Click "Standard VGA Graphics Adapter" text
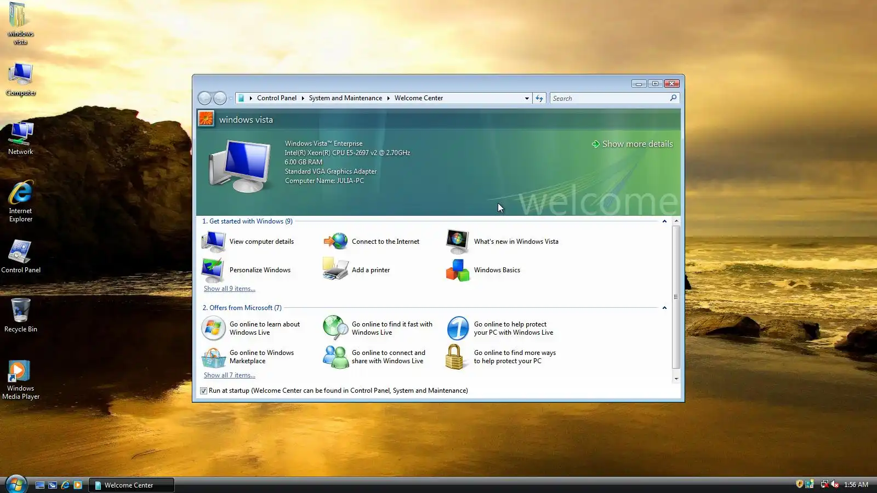The image size is (877, 493). (x=331, y=171)
